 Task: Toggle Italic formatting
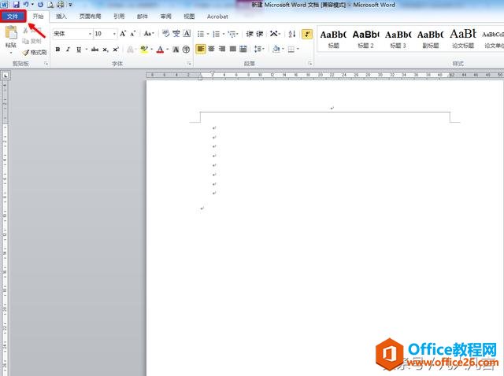69,50
